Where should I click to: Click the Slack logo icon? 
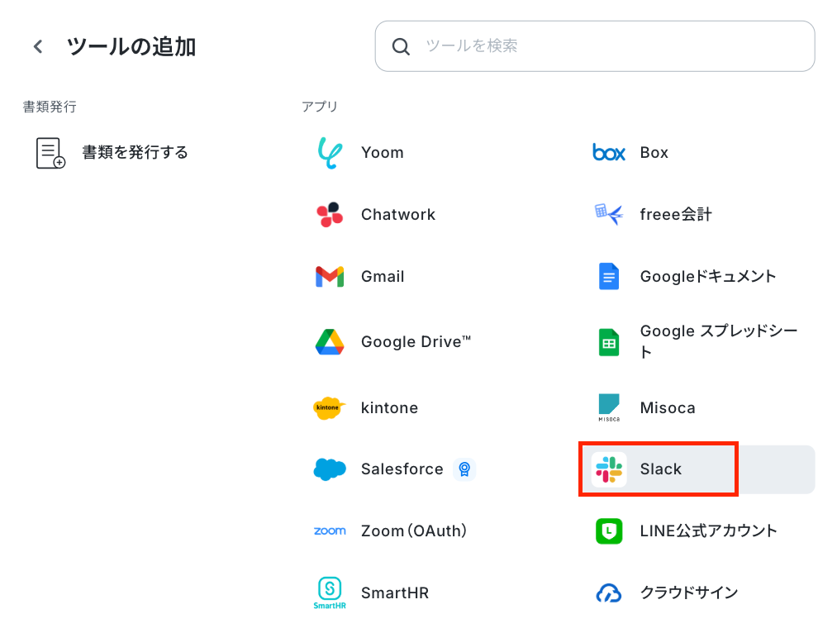pos(609,469)
